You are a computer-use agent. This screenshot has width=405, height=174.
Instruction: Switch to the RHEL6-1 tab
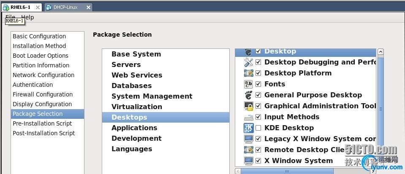click(x=22, y=8)
